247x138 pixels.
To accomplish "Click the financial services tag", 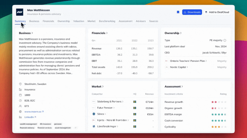I will tap(45, 128).
